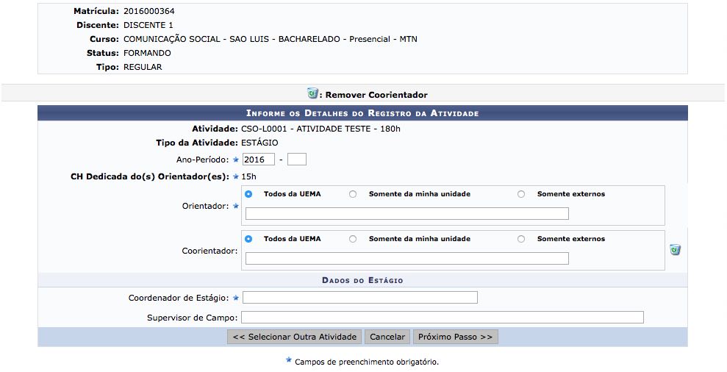Viewport: 727px width, 372px height.
Task: Select Orientador "Todos da UEMA" radio button
Action: click(x=248, y=194)
